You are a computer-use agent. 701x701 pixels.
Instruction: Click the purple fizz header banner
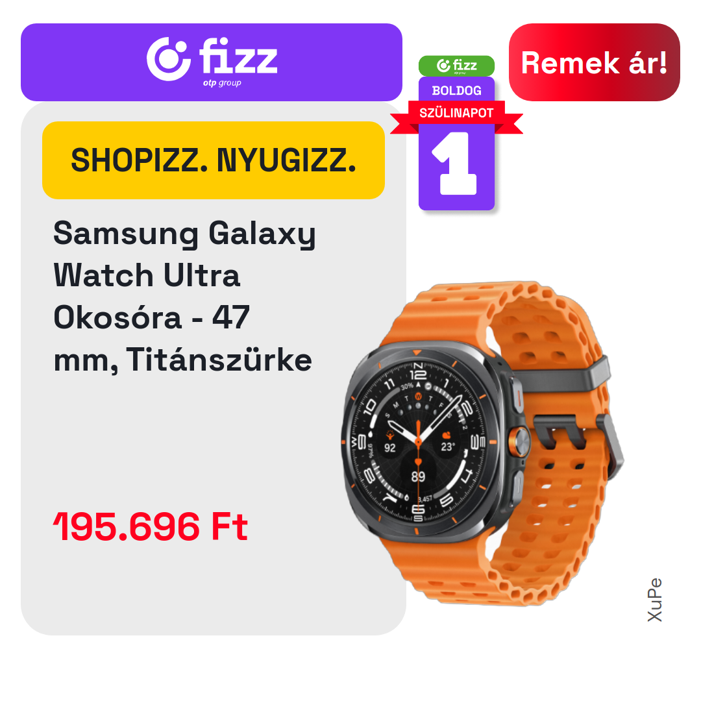[212, 62]
